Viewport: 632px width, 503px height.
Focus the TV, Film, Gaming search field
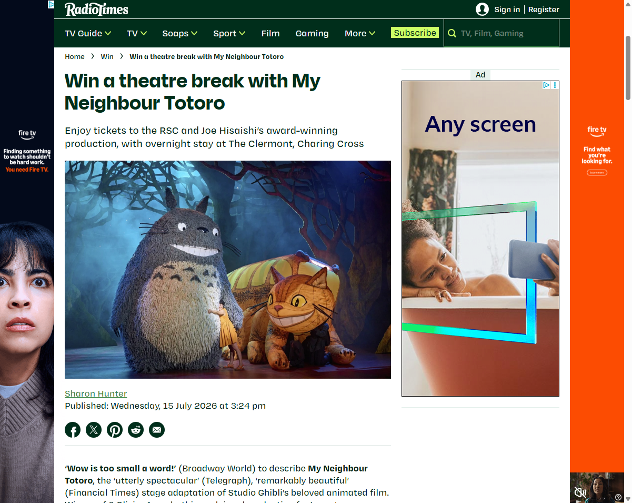501,33
